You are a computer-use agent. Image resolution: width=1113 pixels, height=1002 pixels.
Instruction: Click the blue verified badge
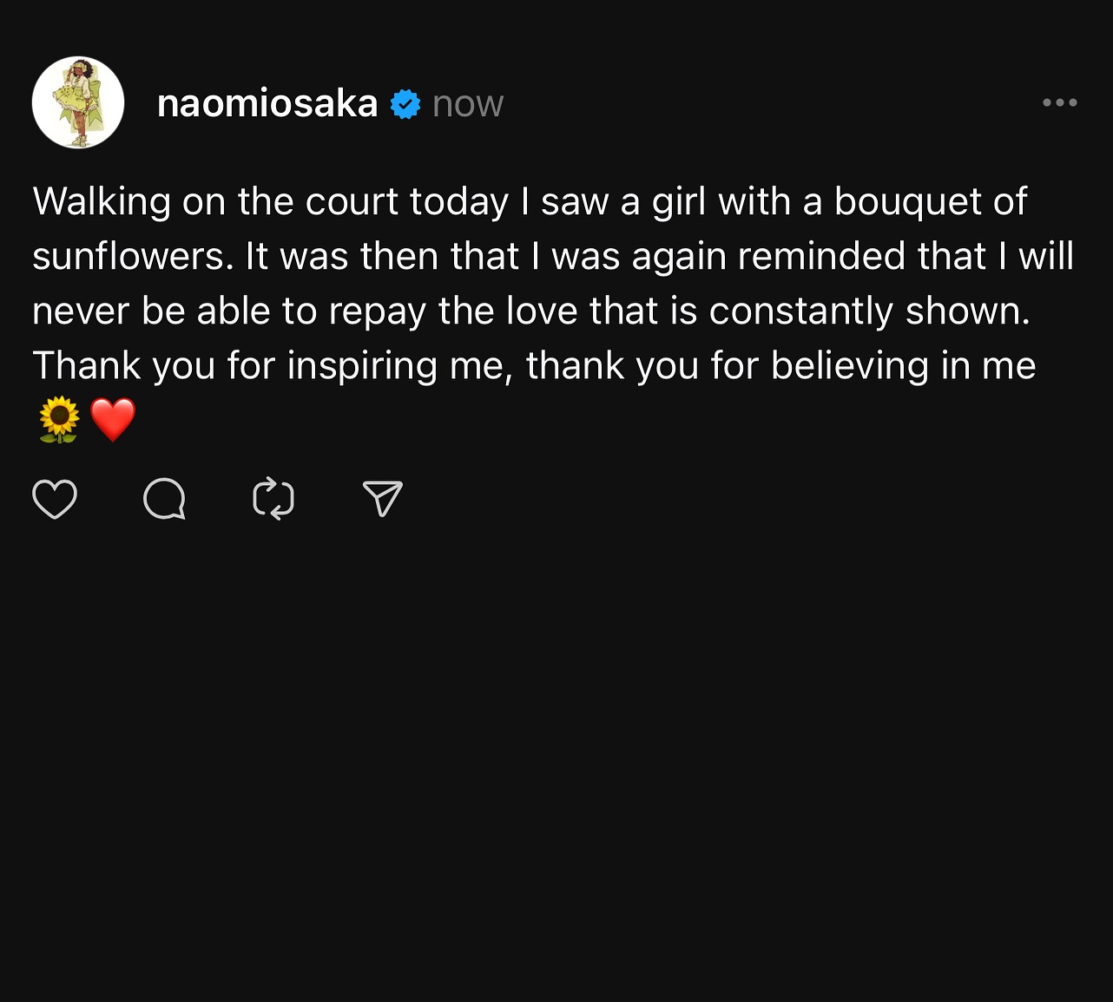coord(405,104)
